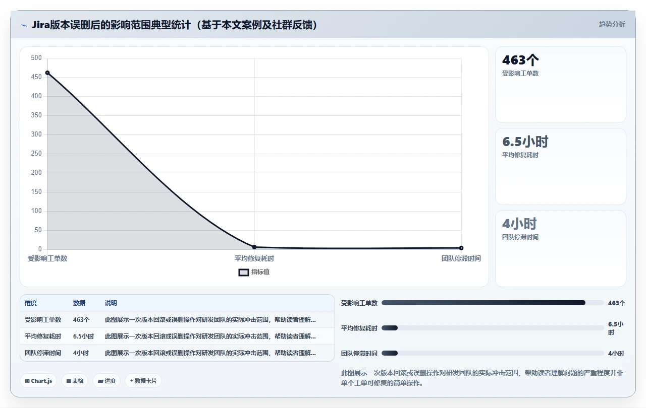Click 平均修复耗时 cell in the table
This screenshot has height=408, width=646.
click(43, 336)
